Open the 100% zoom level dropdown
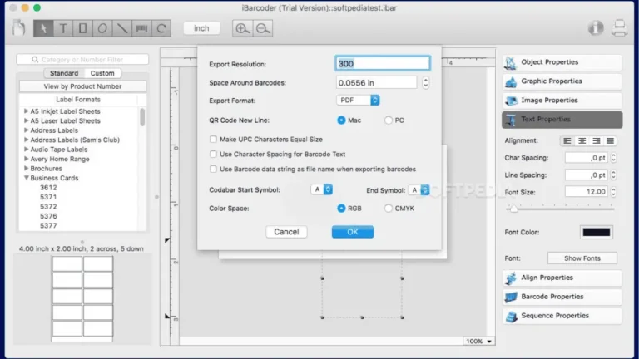Screen dimensions: 639x359 [479, 341]
